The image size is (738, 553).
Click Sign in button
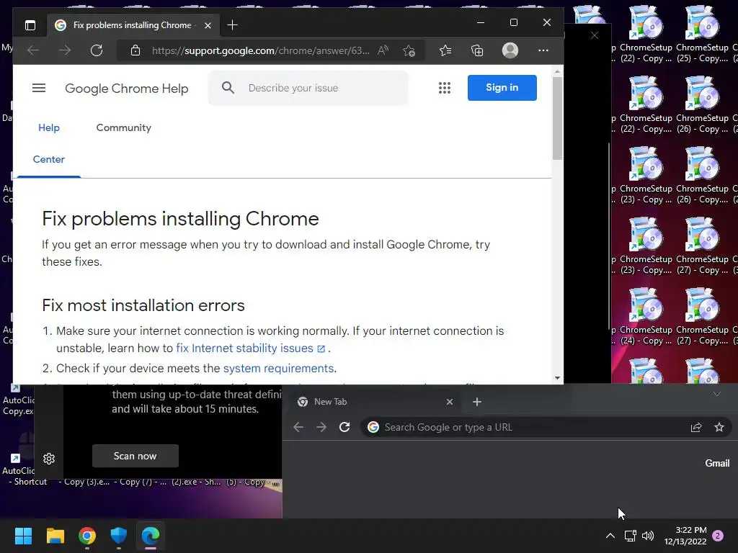coord(502,87)
